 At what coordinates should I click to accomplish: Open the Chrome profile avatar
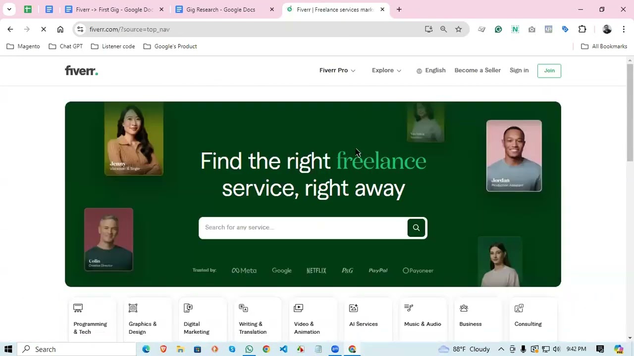607,29
